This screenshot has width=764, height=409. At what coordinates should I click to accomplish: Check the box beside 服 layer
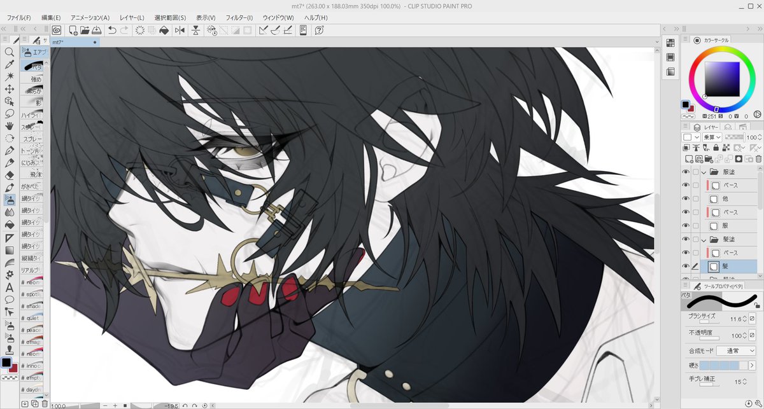tap(696, 226)
